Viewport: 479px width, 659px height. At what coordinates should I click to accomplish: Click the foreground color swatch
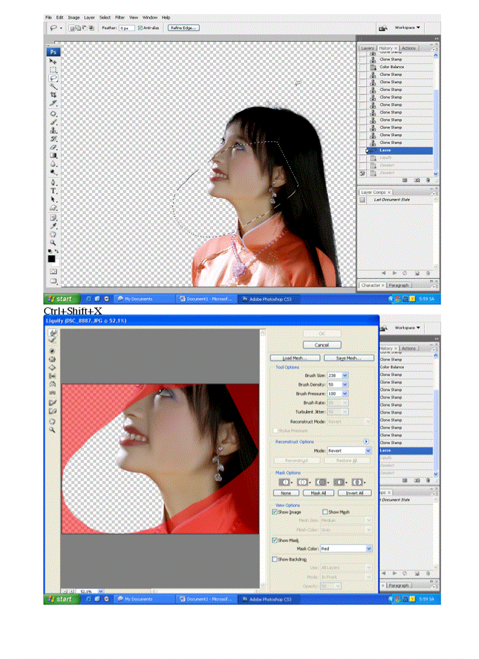pos(52,259)
